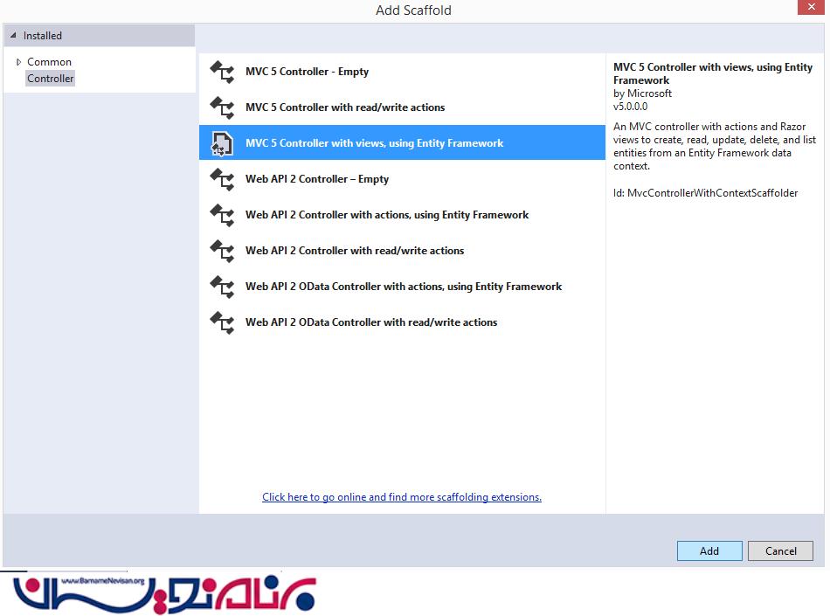Click the Web API 2 Controller – Empty icon
Screen dimensions: 830x616
coord(222,179)
